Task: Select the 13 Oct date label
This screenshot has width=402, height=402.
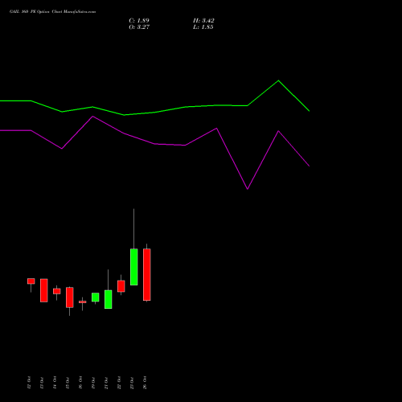Action: [42, 383]
